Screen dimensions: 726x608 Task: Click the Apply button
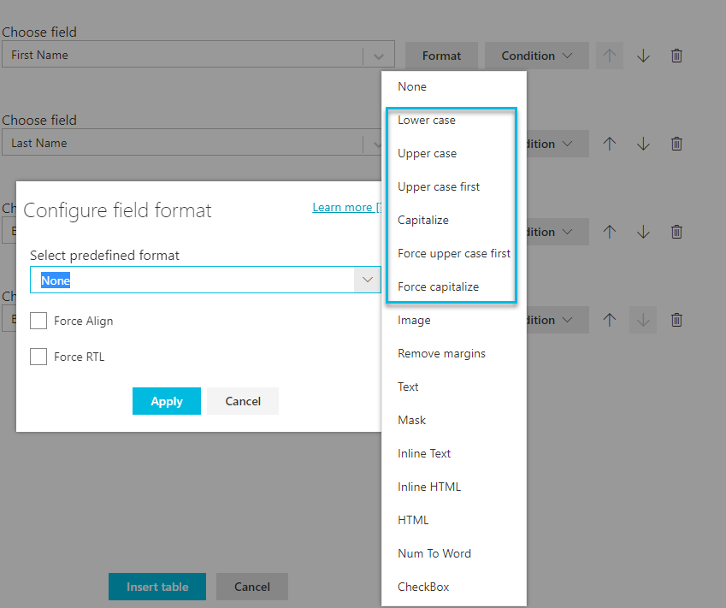tap(166, 401)
